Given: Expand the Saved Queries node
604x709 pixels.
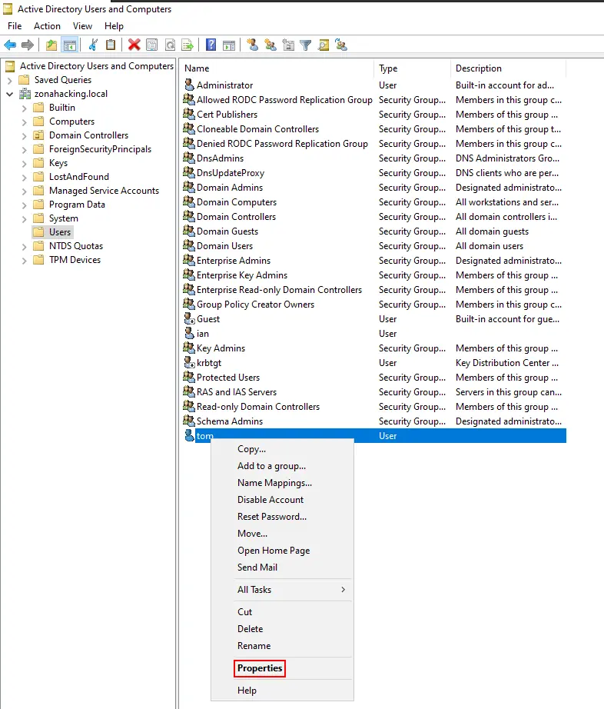Looking at the screenshot, I should [x=9, y=80].
